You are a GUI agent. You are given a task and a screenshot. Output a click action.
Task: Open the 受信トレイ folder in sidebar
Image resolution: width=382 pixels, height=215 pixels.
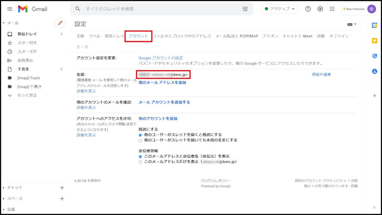point(27,34)
